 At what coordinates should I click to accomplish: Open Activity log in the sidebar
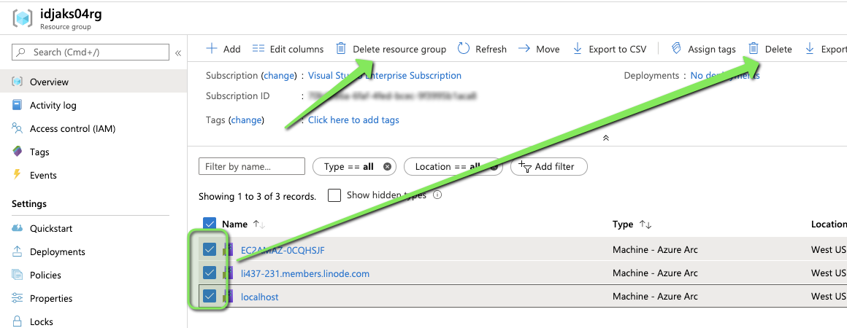(x=53, y=105)
